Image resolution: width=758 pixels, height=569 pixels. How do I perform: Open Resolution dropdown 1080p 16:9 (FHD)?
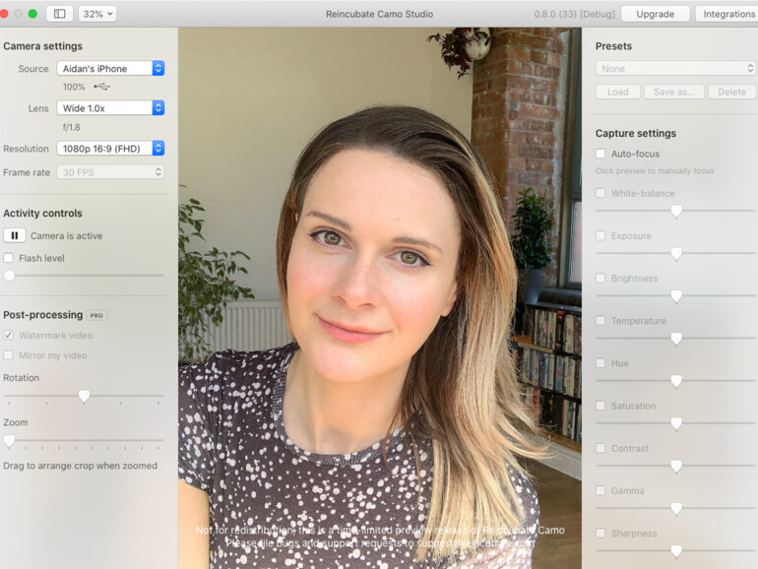pos(110,149)
